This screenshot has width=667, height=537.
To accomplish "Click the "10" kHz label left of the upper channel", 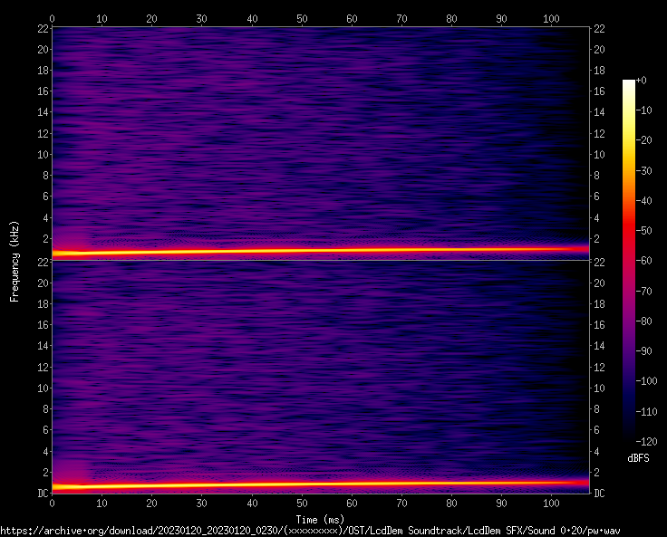I will (x=42, y=155).
